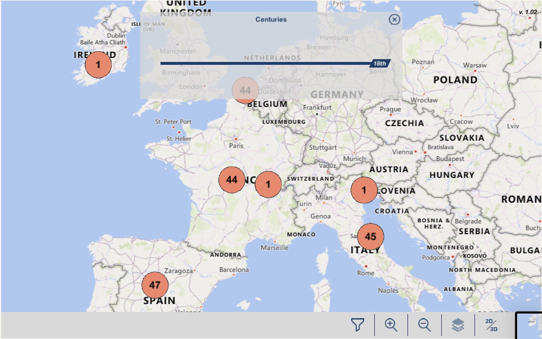Select the Spain cluster marker 47

[x=155, y=285]
